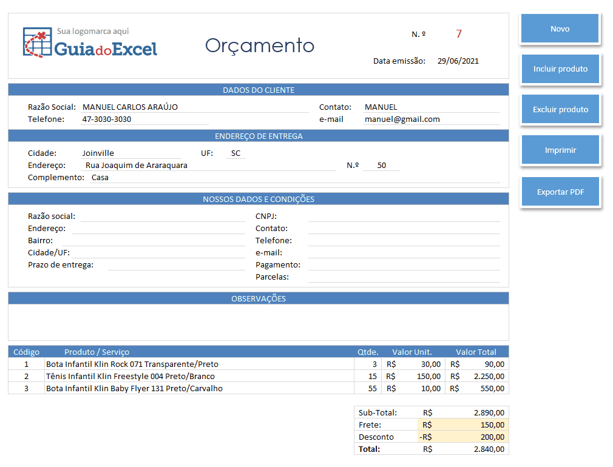Select the Endereço field Rua Joaquim de Araraquara
Viewport: 613px width, 467px height.
click(208, 166)
